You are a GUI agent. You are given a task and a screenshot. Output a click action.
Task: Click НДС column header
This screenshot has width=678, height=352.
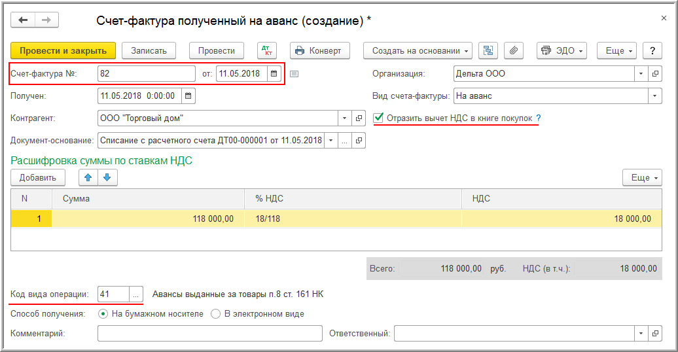coord(562,198)
